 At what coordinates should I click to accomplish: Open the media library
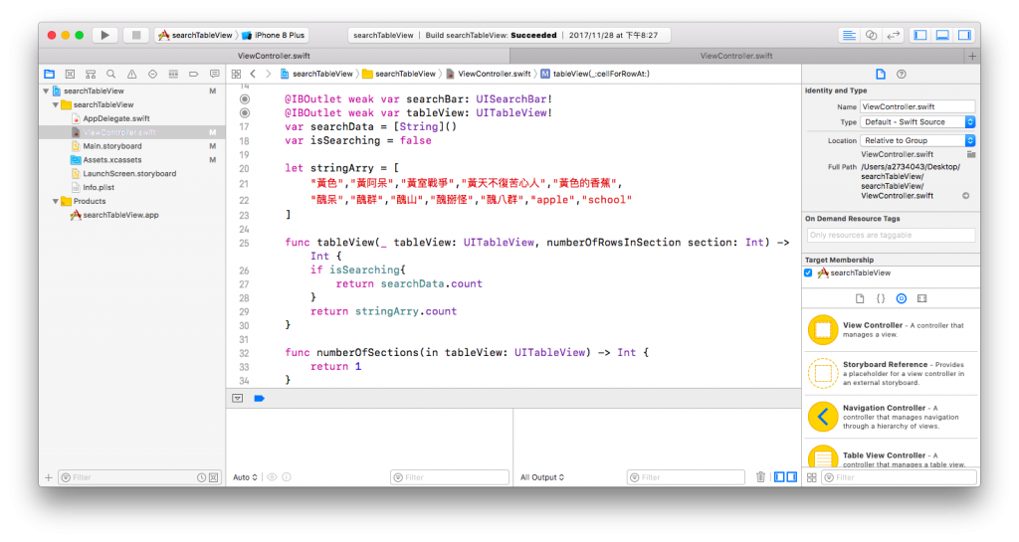point(921,298)
